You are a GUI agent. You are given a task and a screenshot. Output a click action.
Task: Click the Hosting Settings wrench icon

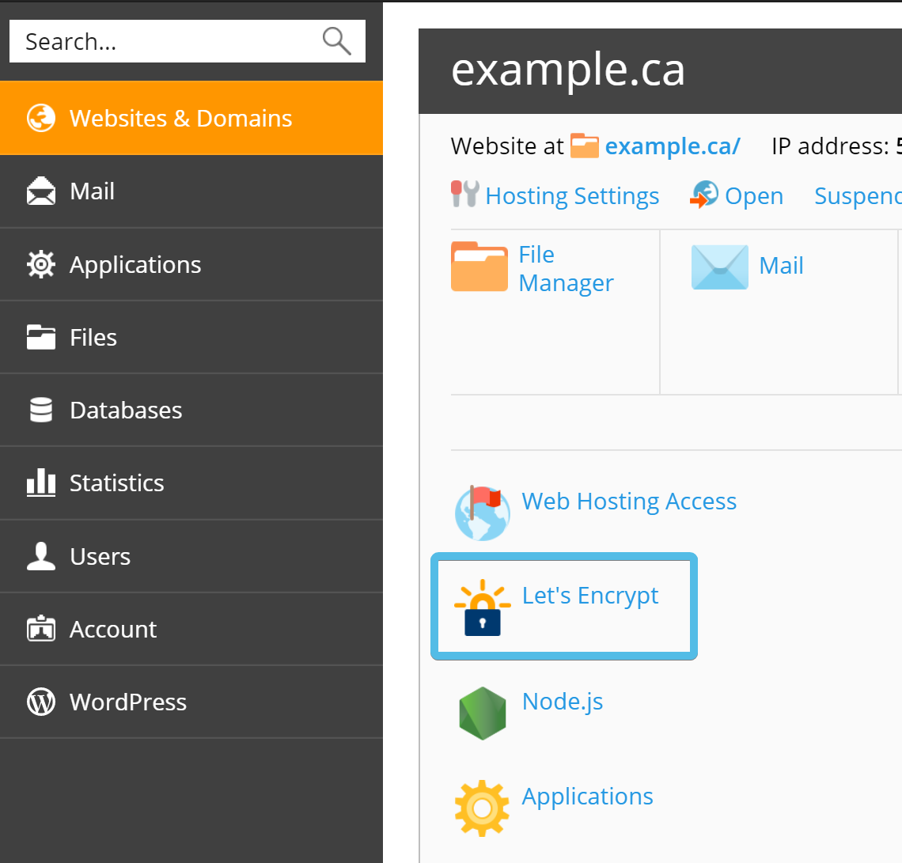[464, 194]
